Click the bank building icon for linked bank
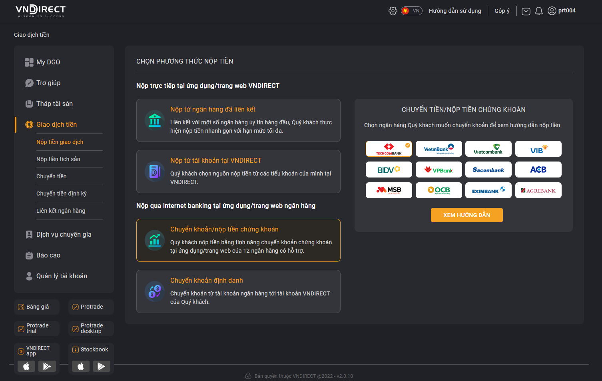 155,120
